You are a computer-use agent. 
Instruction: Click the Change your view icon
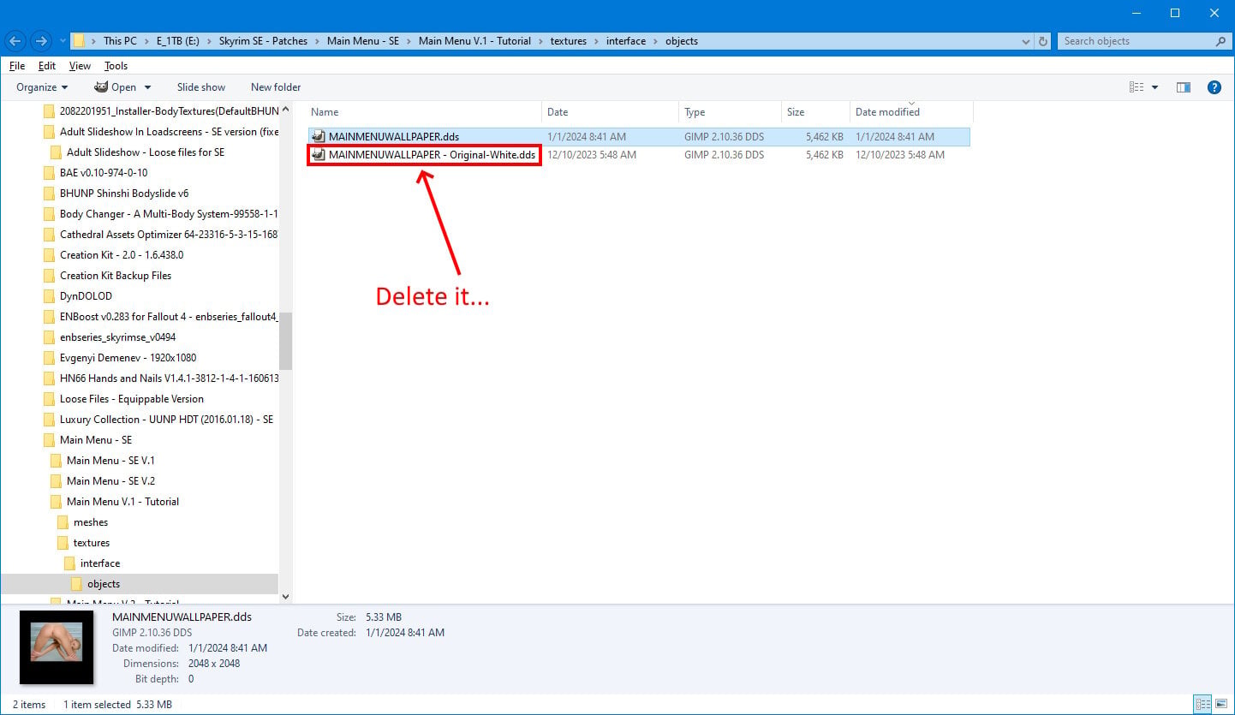coord(1137,87)
